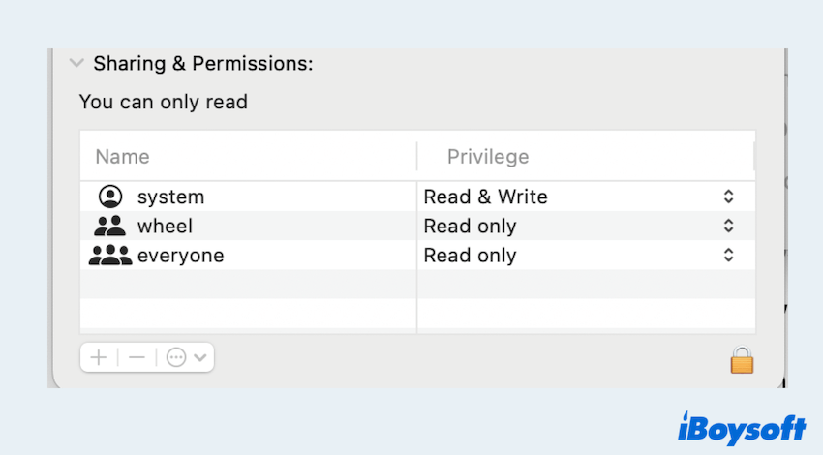Open privilege dropdown for system
Screen dimensions: 823x455
(728, 197)
